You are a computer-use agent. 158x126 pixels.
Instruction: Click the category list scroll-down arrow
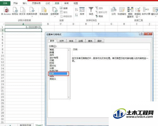[69, 97]
